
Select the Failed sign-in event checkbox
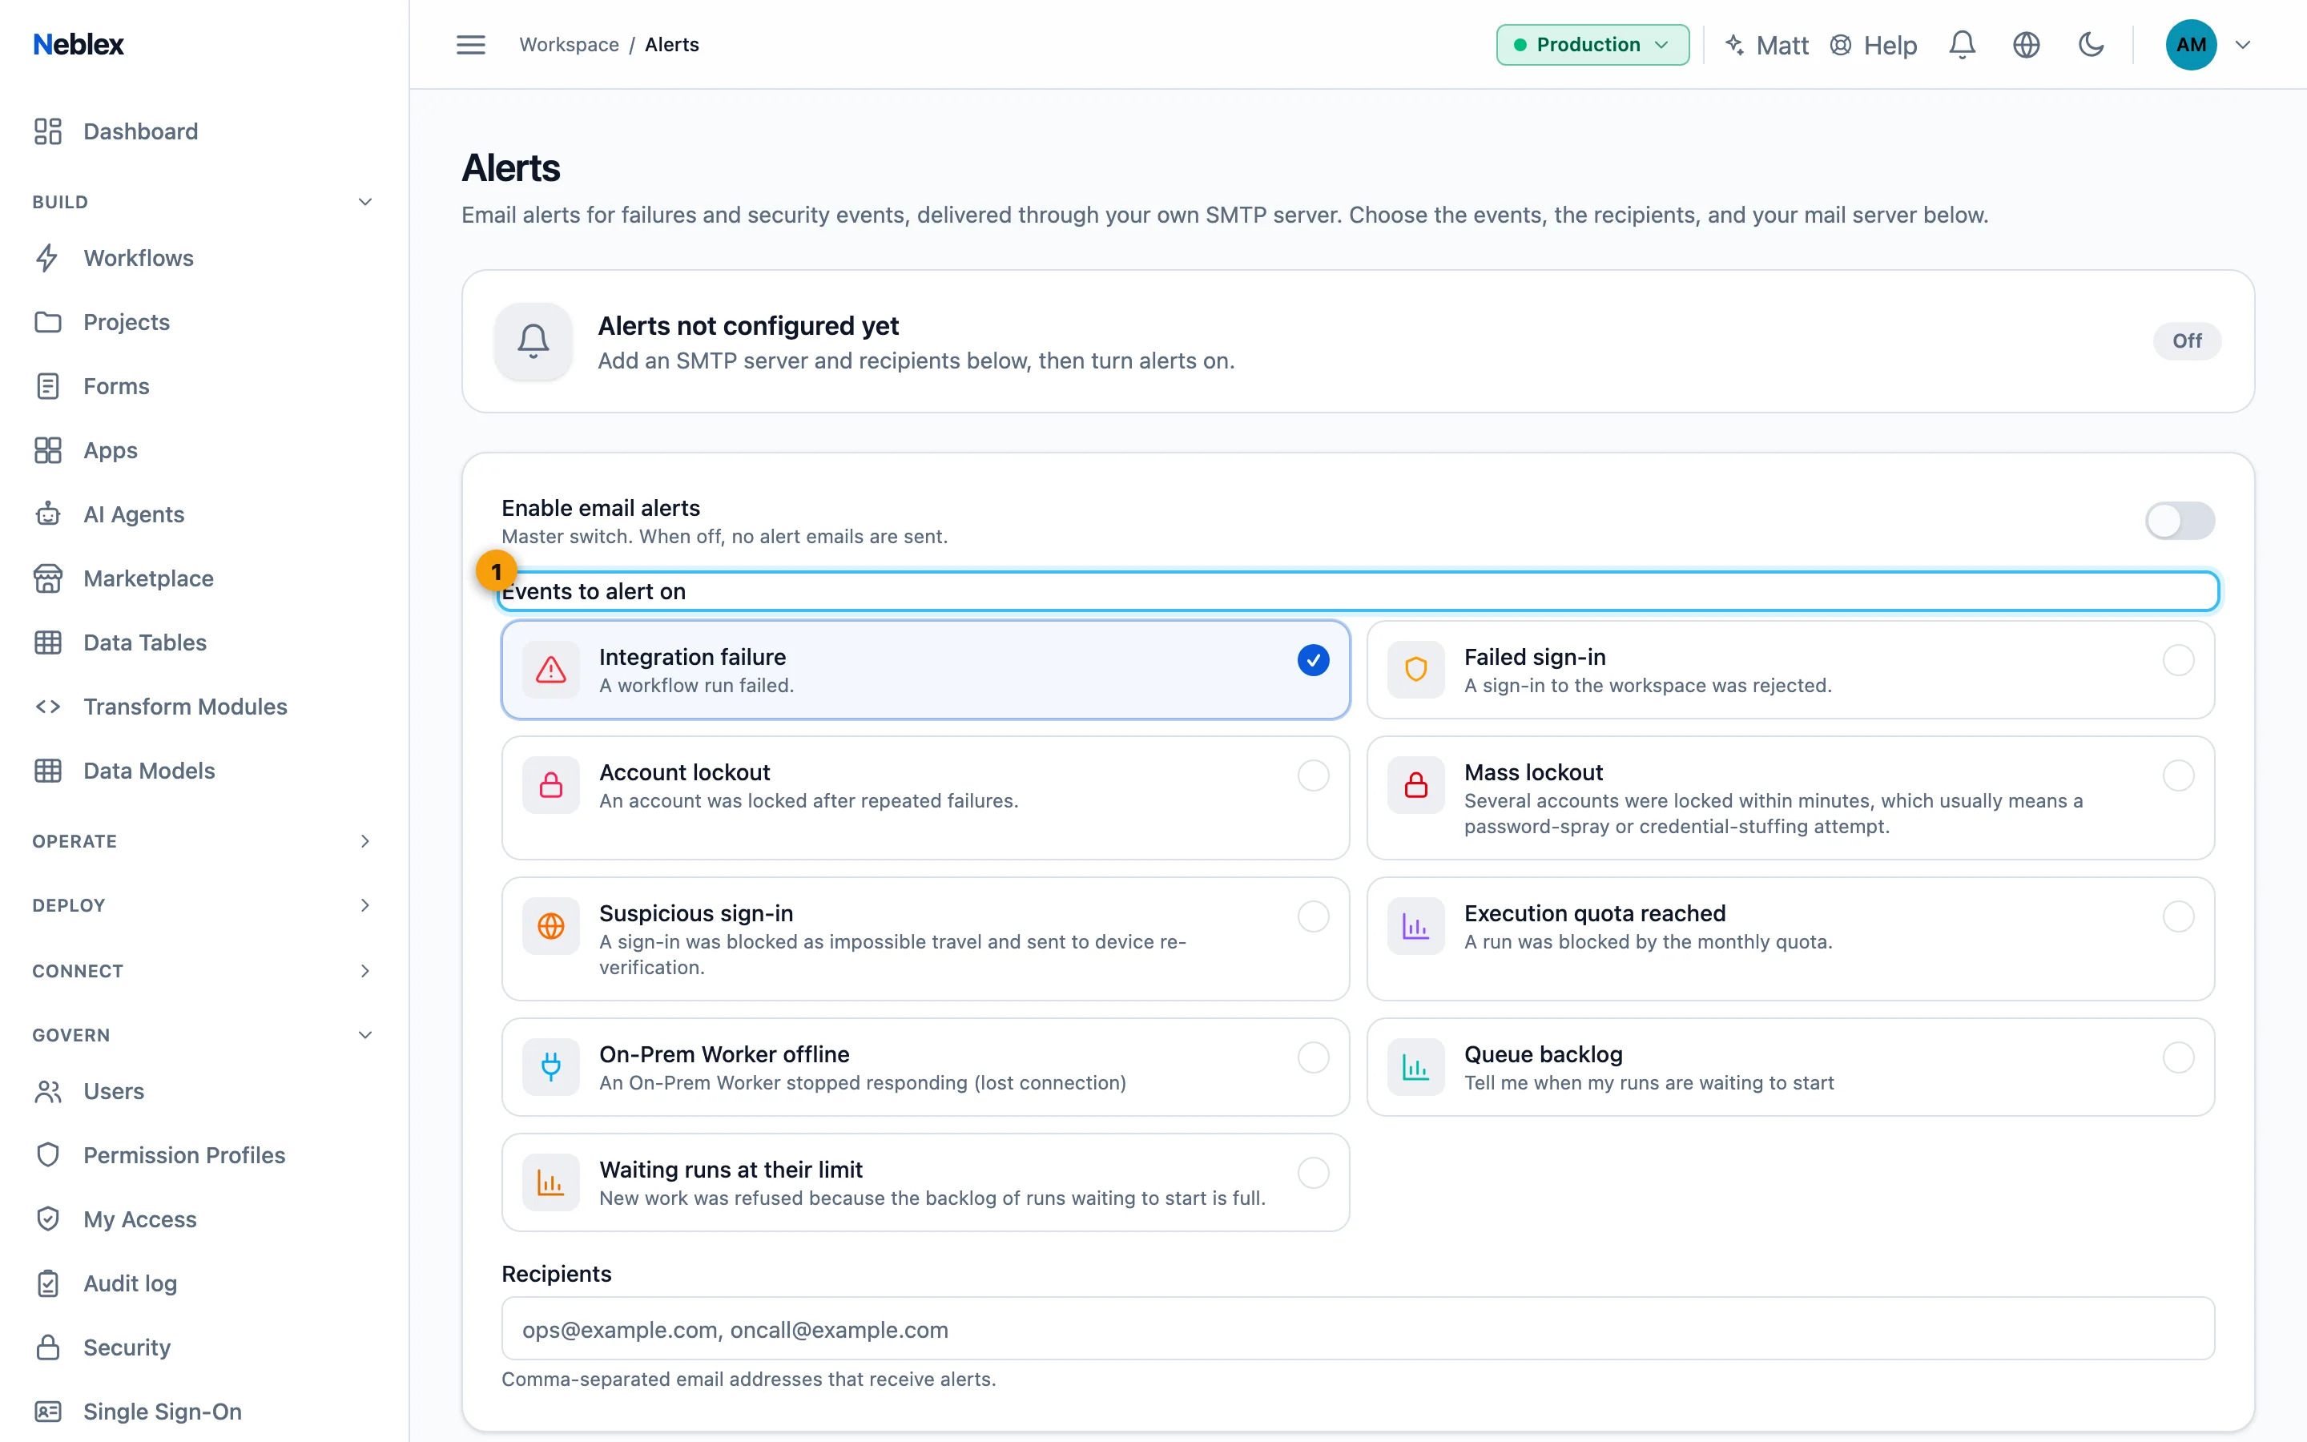[2177, 660]
